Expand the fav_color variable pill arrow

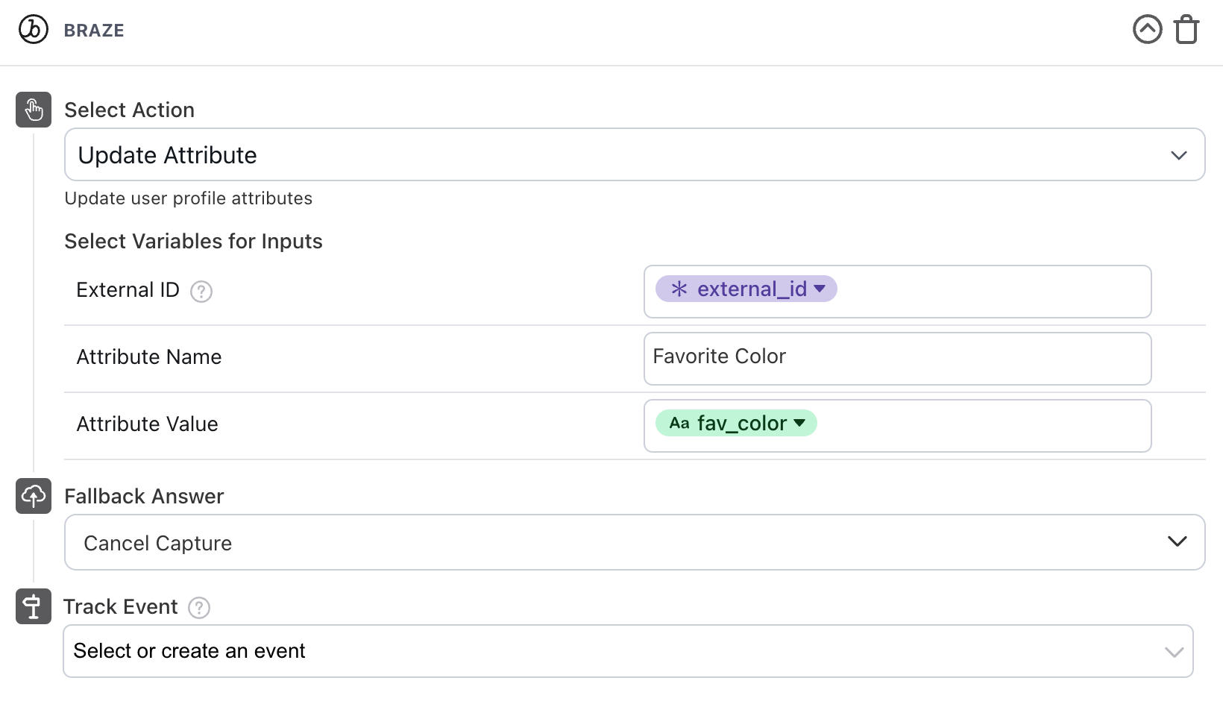click(x=799, y=423)
